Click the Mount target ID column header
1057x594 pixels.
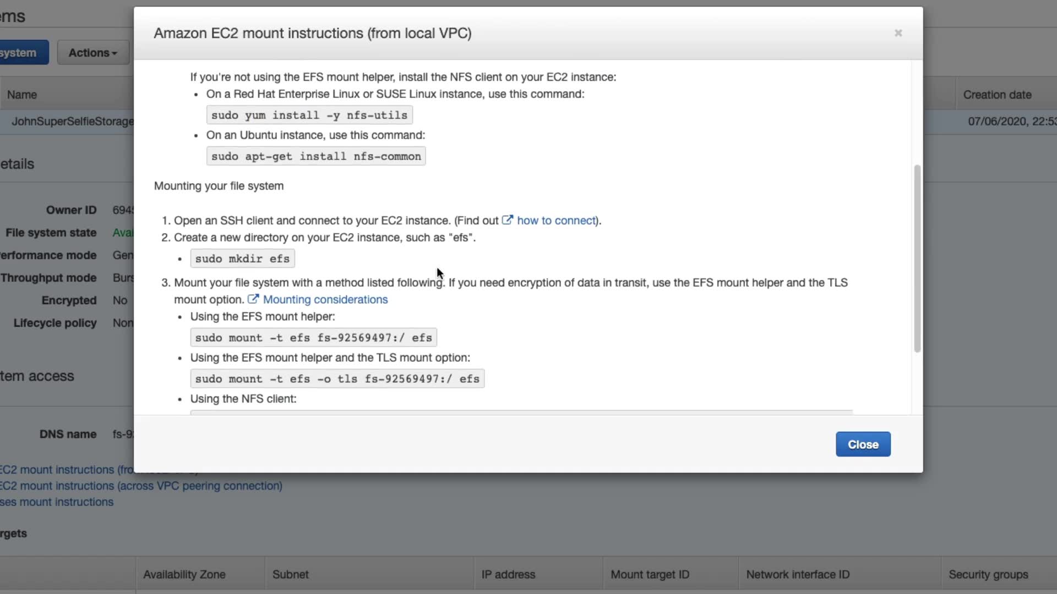click(x=650, y=574)
